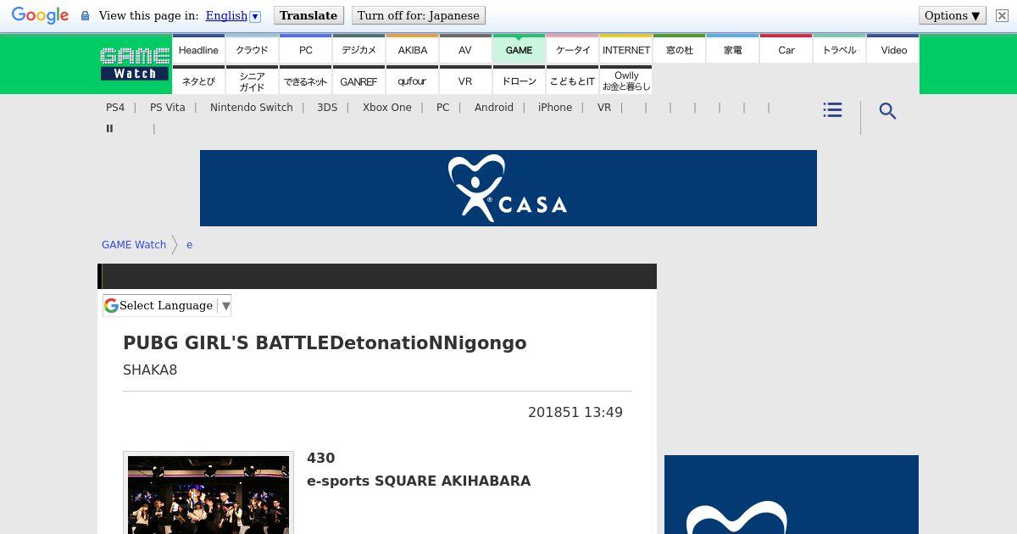
Task: Open the 家電 tab
Action: [x=732, y=50]
